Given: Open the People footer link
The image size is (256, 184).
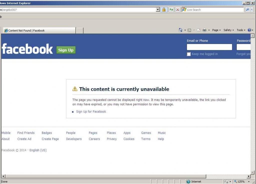Looking at the screenshot, I should (71, 133).
